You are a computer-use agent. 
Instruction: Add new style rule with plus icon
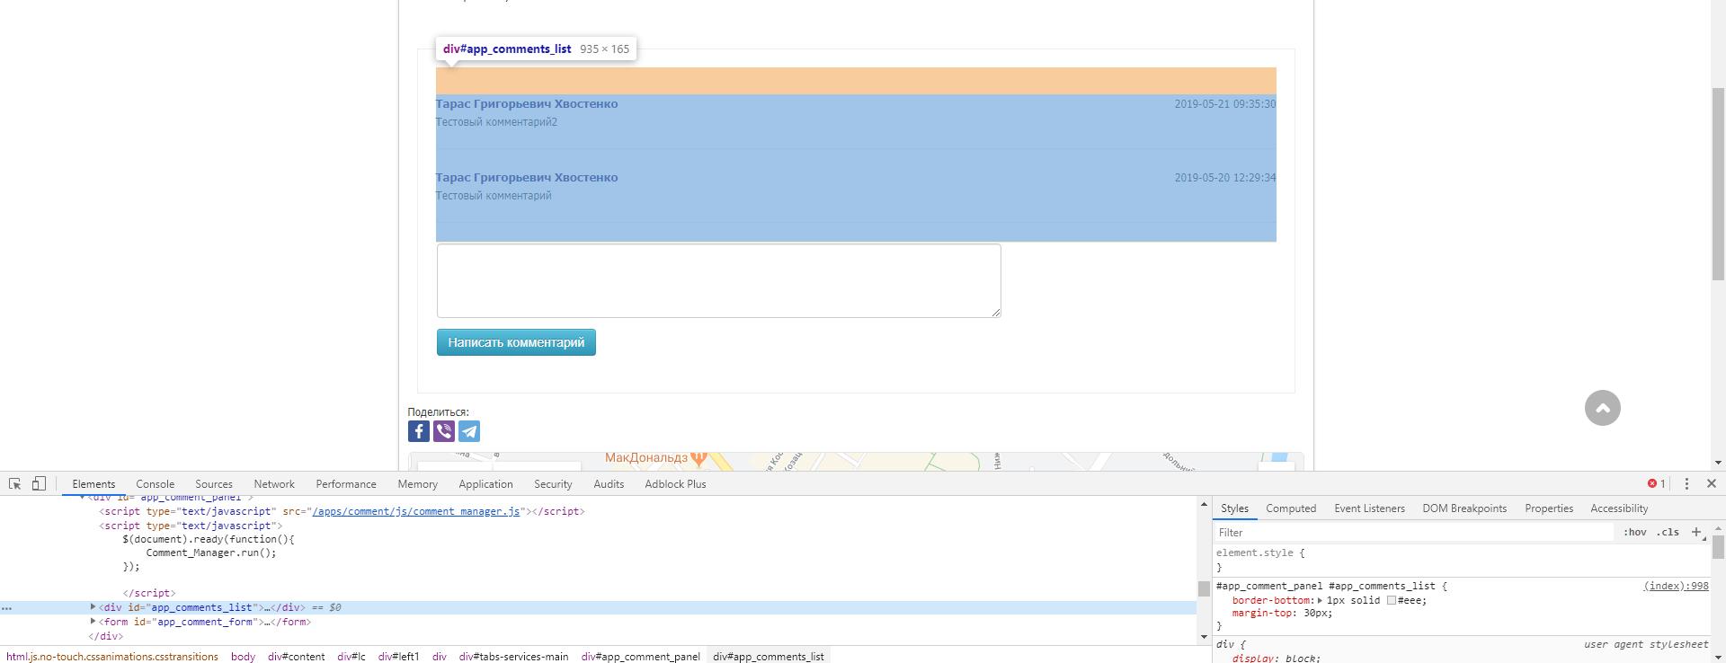(x=1696, y=532)
